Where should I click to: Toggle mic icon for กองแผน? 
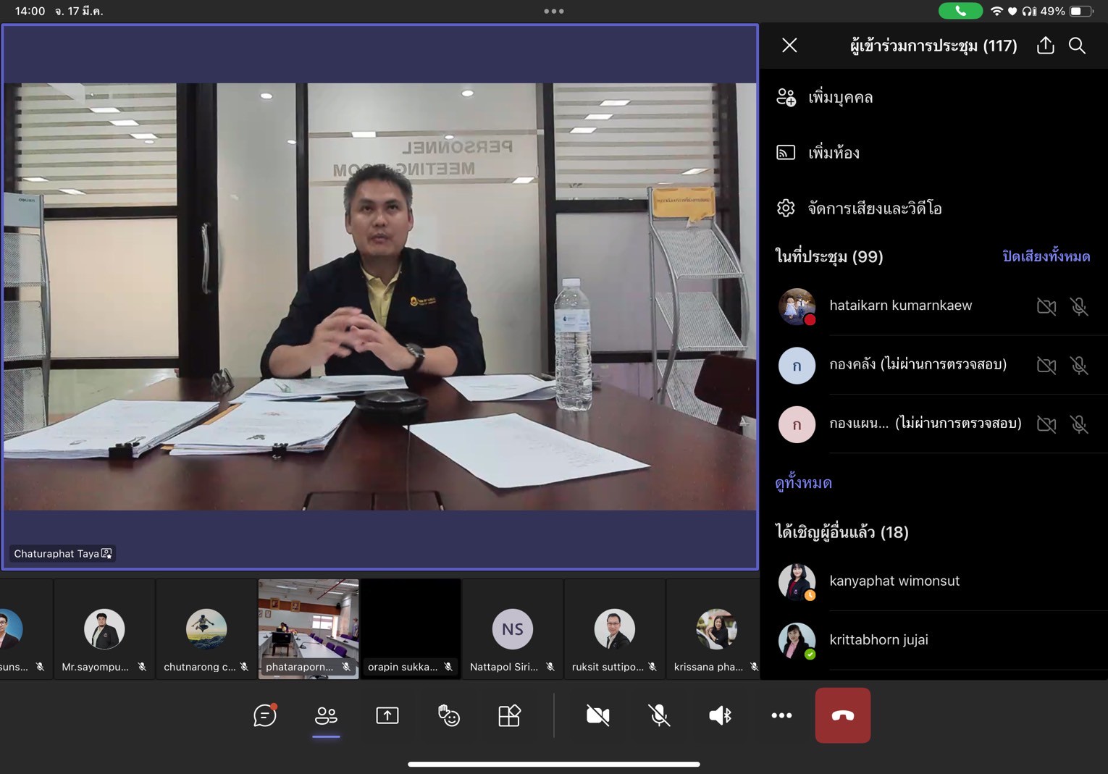pyautogui.click(x=1079, y=424)
